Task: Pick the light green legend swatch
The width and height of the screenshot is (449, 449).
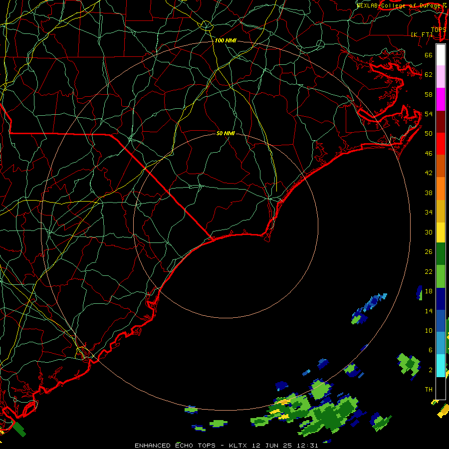Action: (x=441, y=276)
